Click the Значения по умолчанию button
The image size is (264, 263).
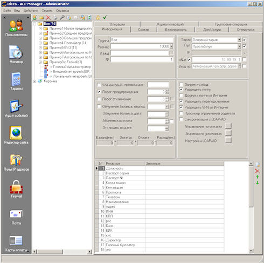tap(228, 133)
